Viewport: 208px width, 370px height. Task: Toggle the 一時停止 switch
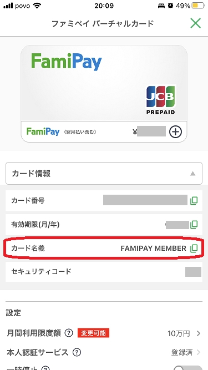click(187, 368)
